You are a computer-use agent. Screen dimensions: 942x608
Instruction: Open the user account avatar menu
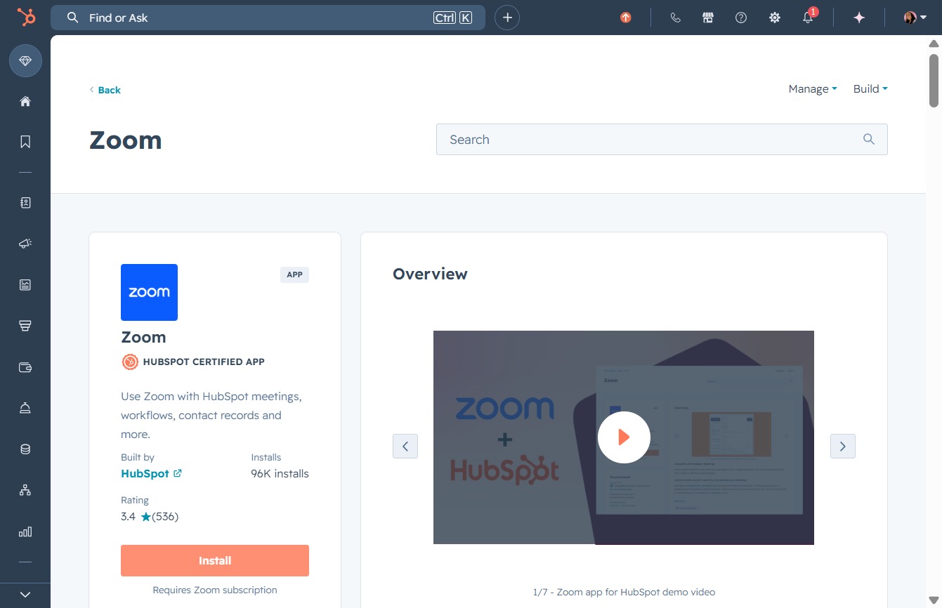coord(915,18)
